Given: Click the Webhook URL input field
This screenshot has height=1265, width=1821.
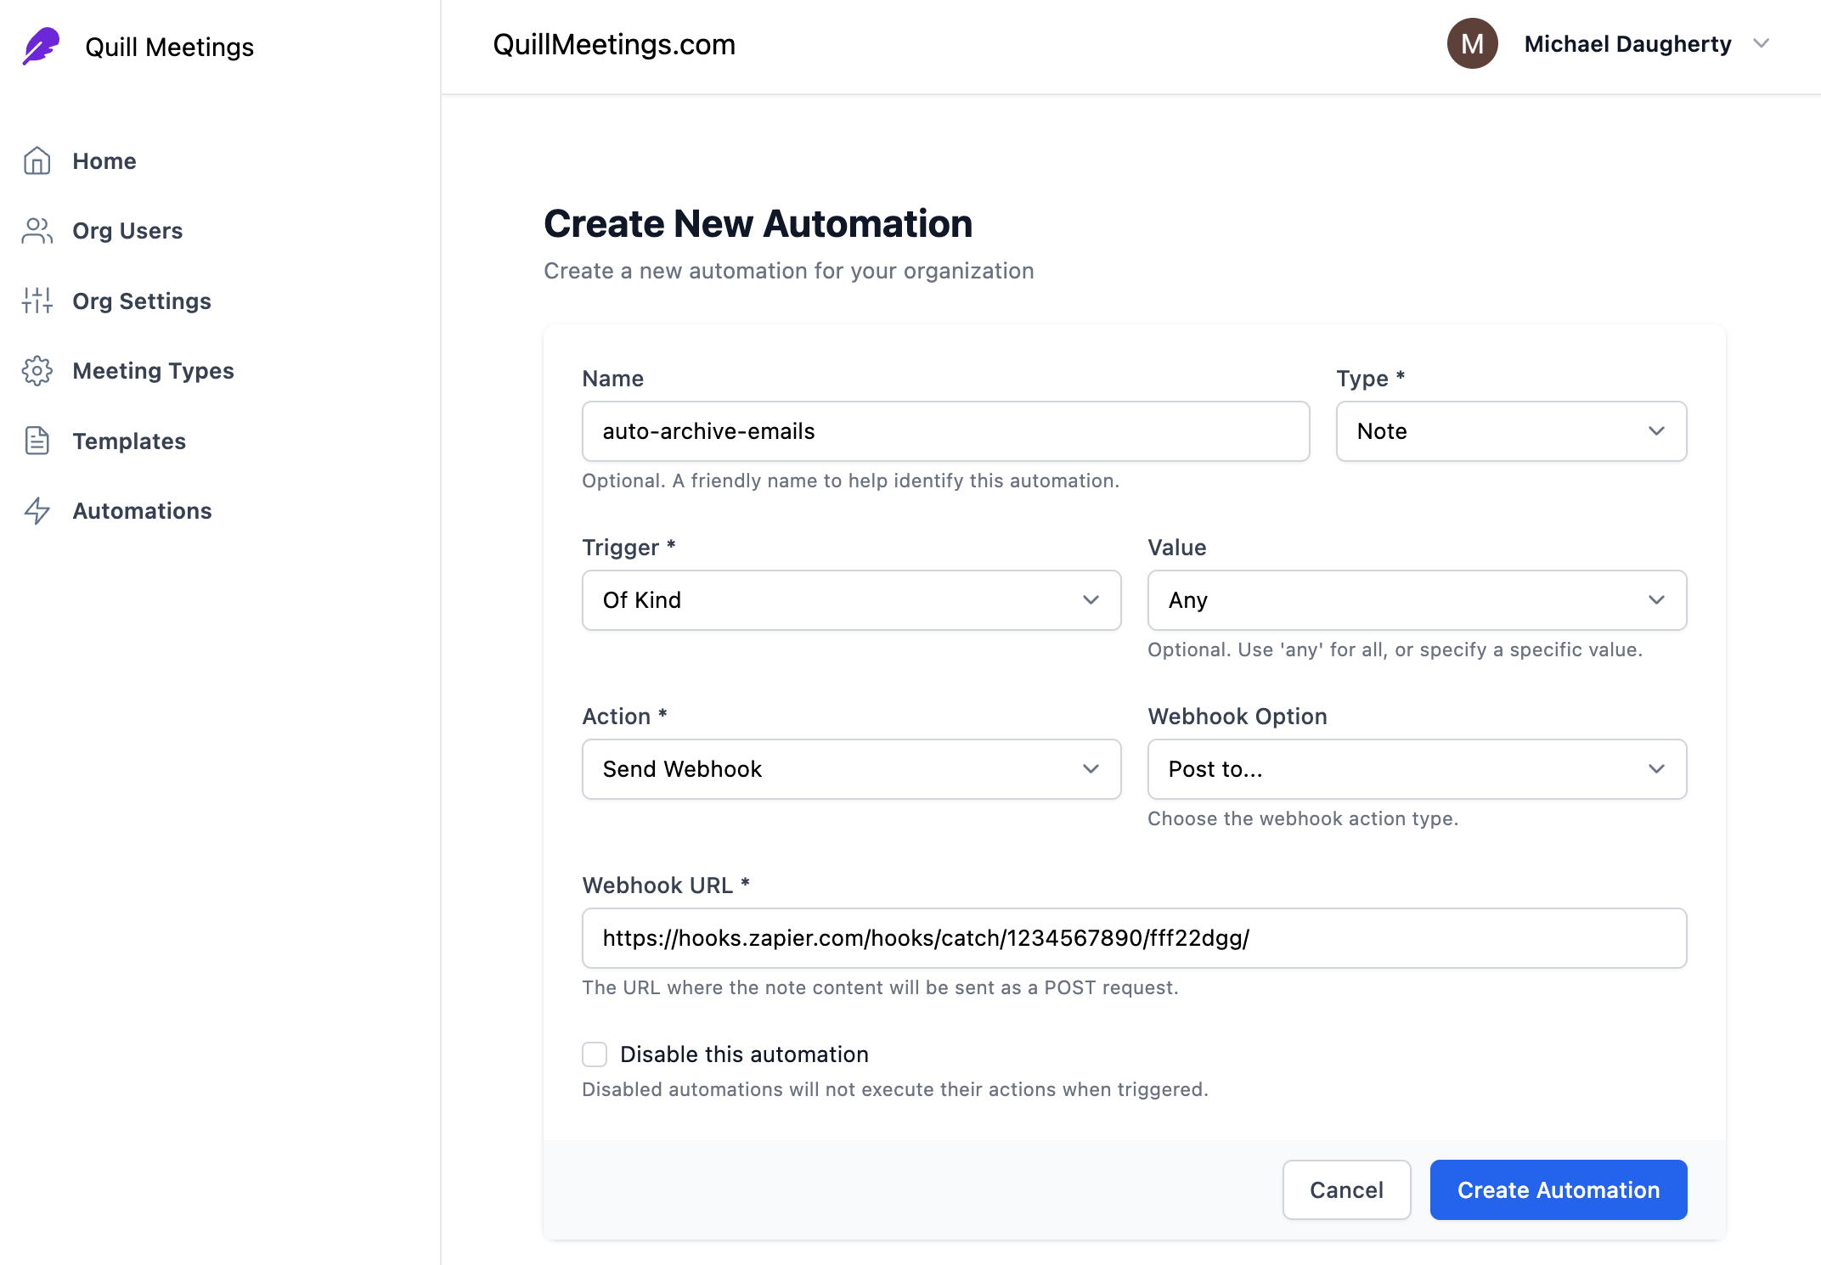Looking at the screenshot, I should pos(1134,938).
